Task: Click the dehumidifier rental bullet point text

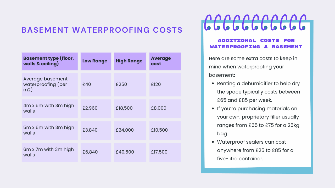Action: [258, 92]
